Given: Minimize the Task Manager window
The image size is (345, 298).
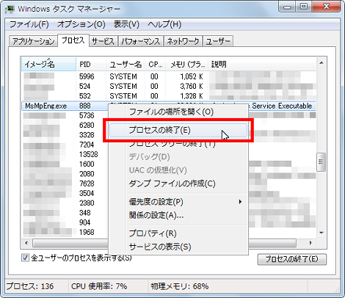Looking at the screenshot, I should coord(287,7).
